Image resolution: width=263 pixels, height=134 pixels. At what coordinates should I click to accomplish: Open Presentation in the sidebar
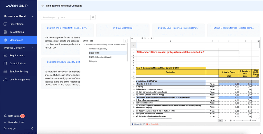click(18, 24)
